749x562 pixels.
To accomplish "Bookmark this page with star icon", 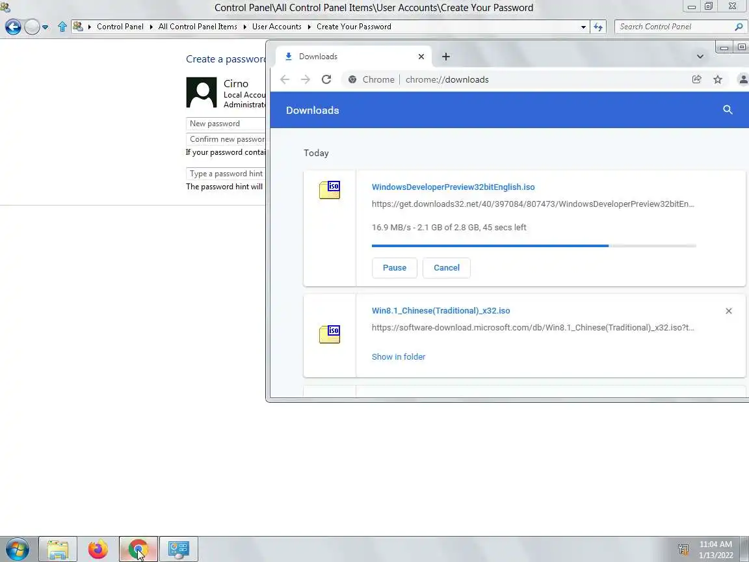I will tap(718, 79).
